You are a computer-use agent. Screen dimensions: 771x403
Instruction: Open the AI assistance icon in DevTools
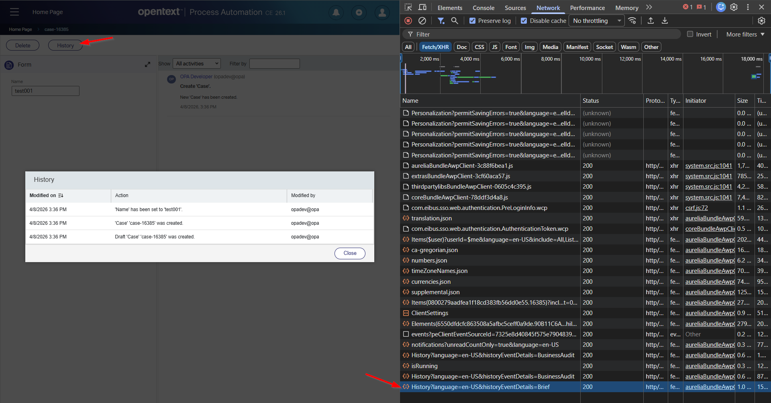[x=721, y=7]
